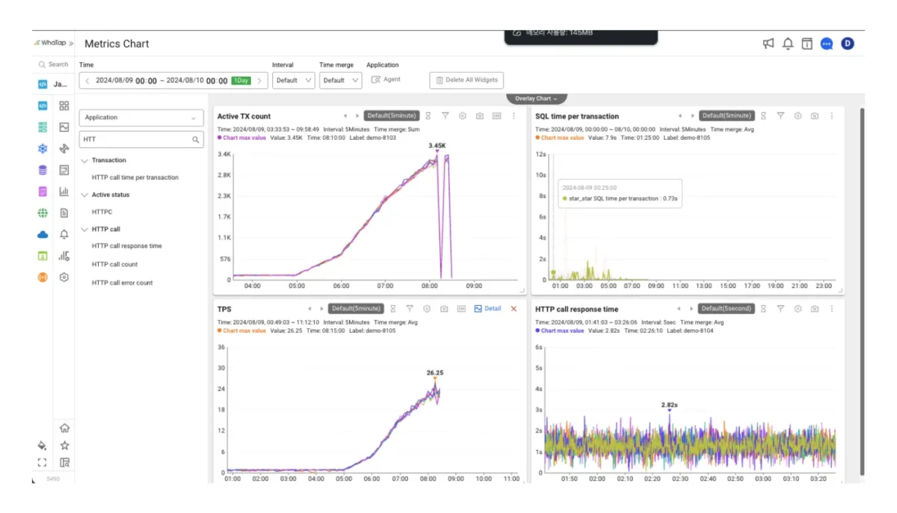Select HTTP call count metric

[x=114, y=265]
